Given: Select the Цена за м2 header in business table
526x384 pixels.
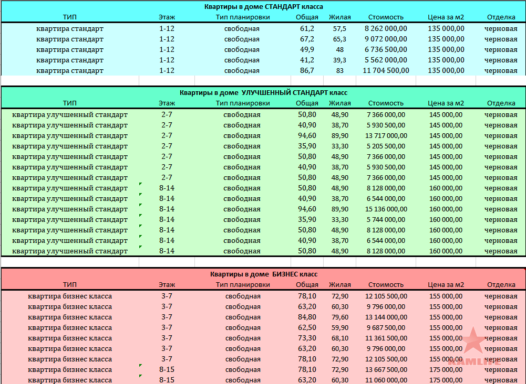Looking at the screenshot, I should (x=446, y=284).
